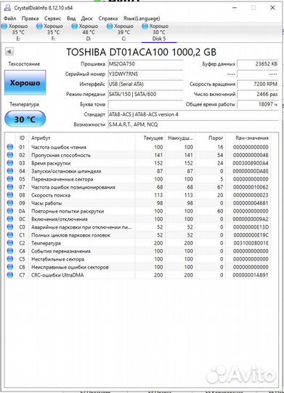Click raw value 0031000B001E
The image size is (284, 393).
click(x=251, y=243)
